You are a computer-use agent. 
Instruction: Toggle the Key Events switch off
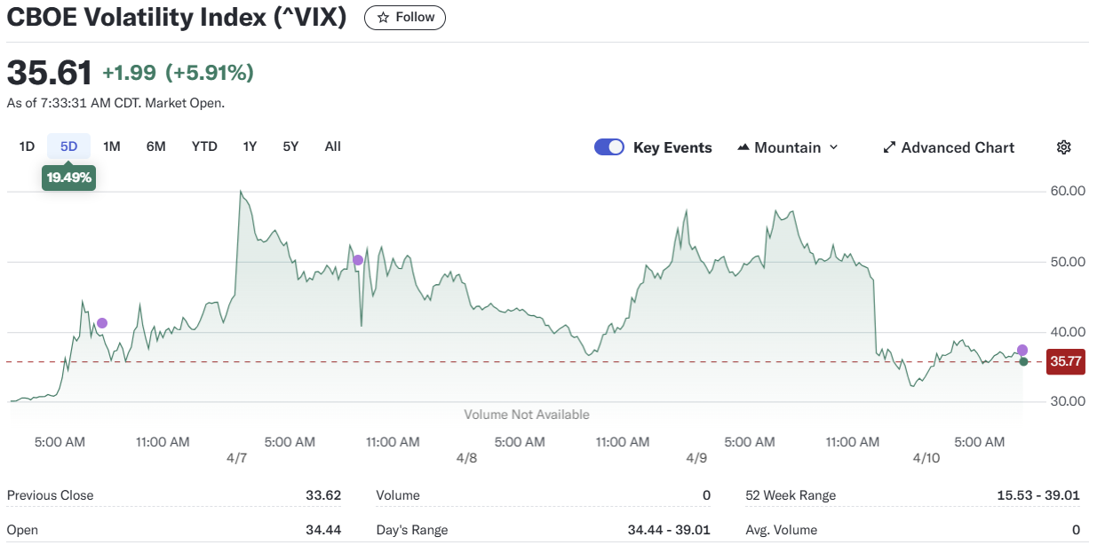click(609, 147)
